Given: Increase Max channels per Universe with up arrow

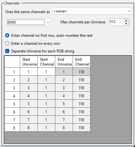Looking at the screenshot, I should coord(126,20).
